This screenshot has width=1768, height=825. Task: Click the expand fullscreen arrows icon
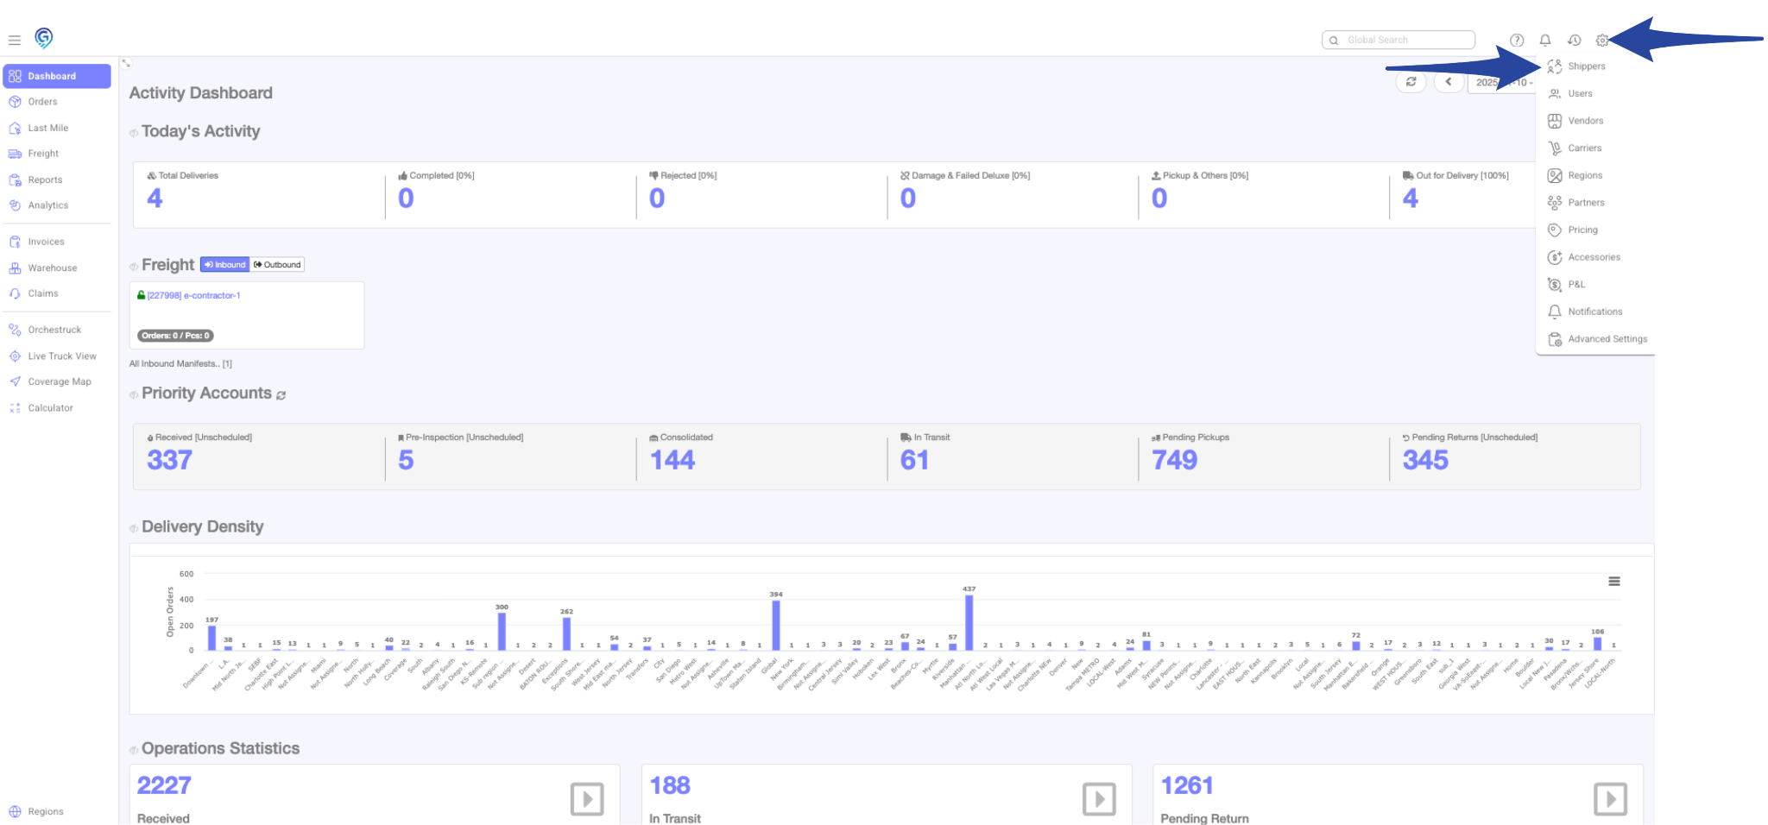[126, 63]
